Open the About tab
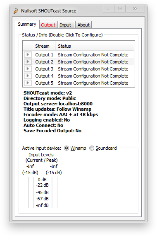Screen dimensions: 157x236 coord(83,25)
